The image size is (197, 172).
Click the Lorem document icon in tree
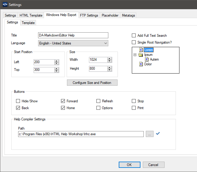pyautogui.click(x=141, y=50)
